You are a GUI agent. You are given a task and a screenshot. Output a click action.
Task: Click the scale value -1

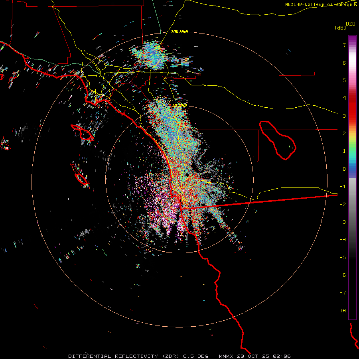pyautogui.click(x=343, y=187)
